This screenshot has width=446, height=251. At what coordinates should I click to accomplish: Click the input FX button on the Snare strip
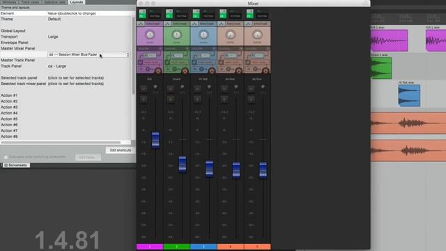176,56
